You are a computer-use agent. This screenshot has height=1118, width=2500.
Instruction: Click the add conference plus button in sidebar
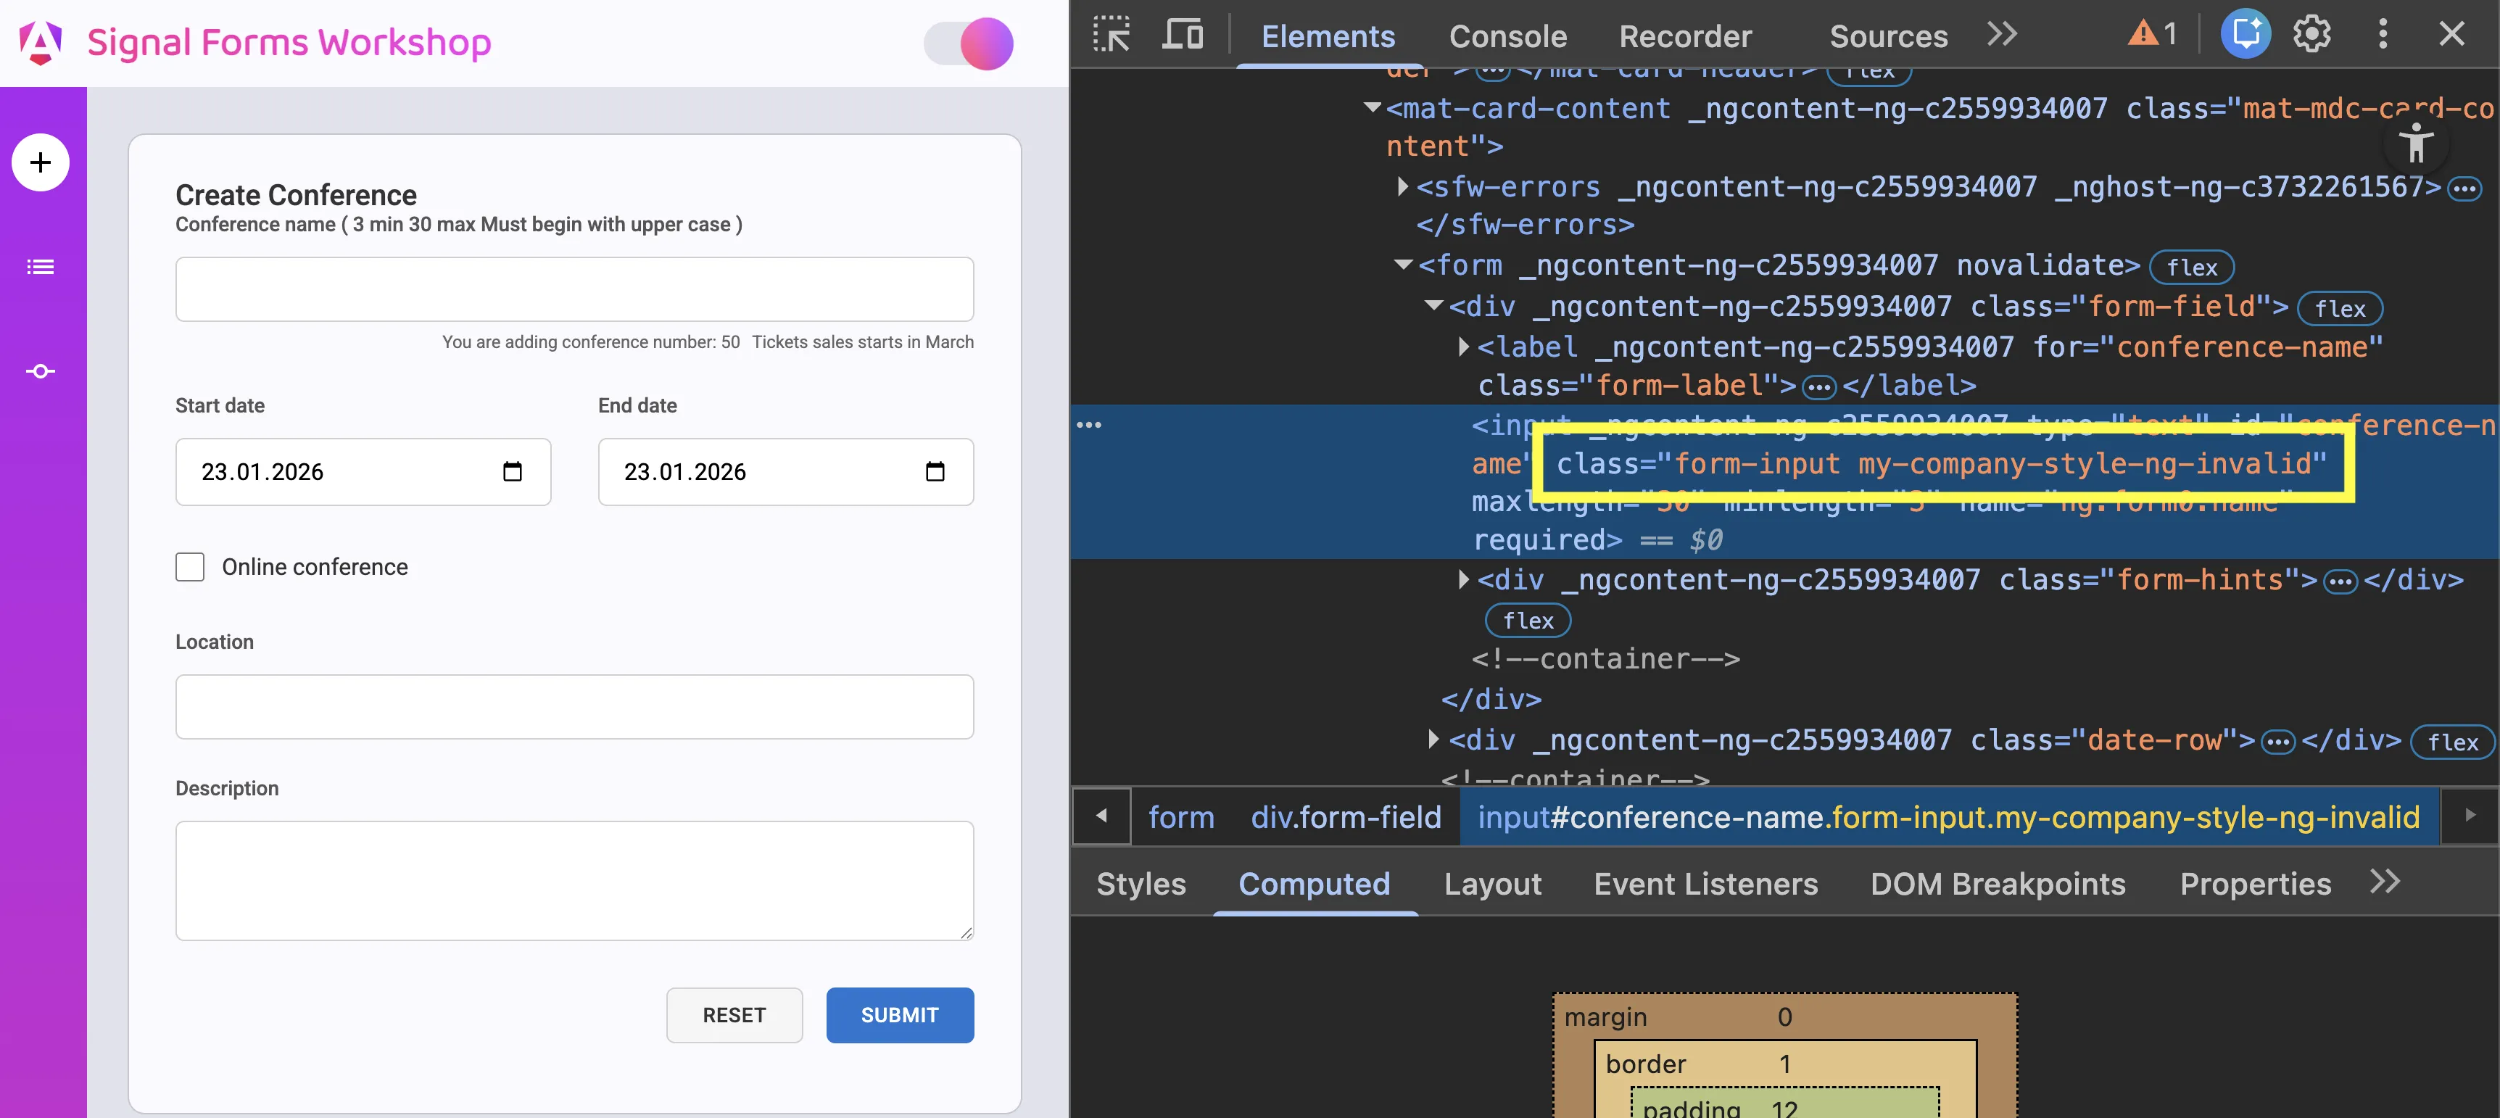[40, 162]
